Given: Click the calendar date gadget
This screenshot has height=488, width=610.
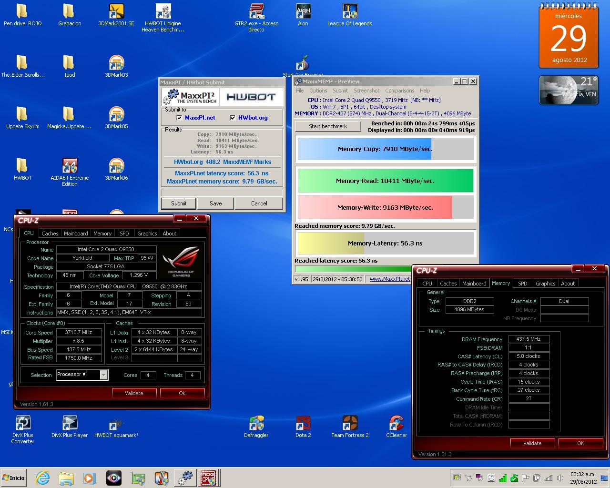Looking at the screenshot, I should [x=569, y=36].
